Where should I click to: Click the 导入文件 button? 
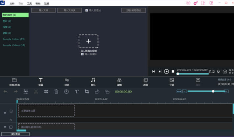coord(43,10)
